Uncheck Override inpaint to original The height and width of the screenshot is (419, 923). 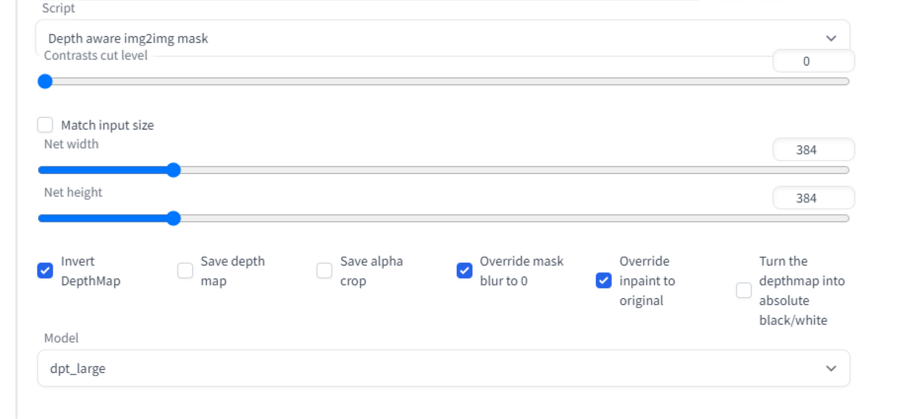(x=603, y=280)
